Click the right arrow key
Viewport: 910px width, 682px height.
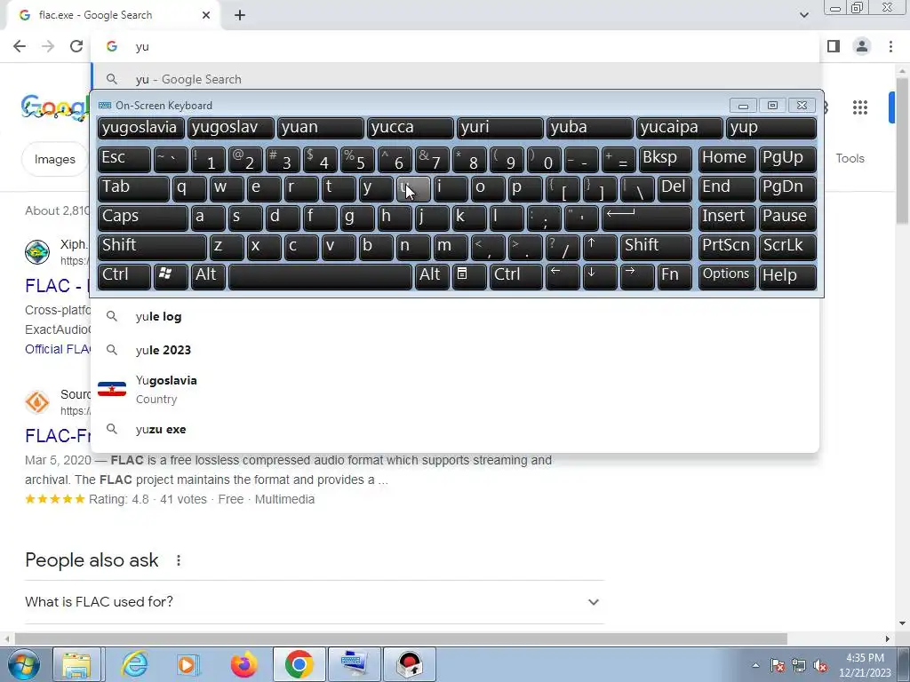pyautogui.click(x=637, y=276)
